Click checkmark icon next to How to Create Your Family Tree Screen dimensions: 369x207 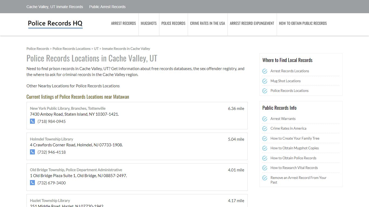click(x=265, y=139)
